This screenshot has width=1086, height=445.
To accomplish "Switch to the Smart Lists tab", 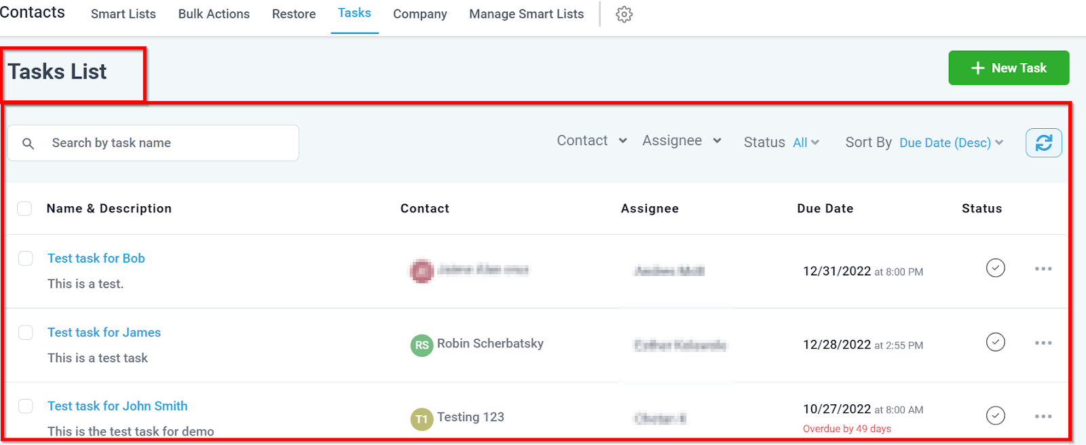I will 124,14.
